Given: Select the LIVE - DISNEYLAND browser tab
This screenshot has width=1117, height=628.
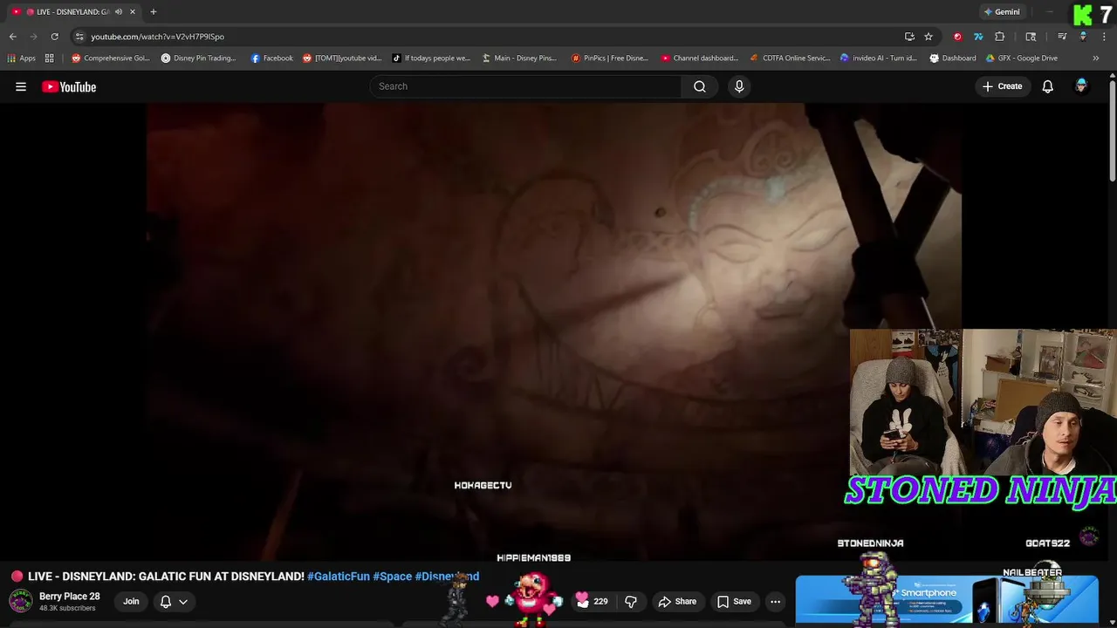Looking at the screenshot, I should (x=73, y=11).
